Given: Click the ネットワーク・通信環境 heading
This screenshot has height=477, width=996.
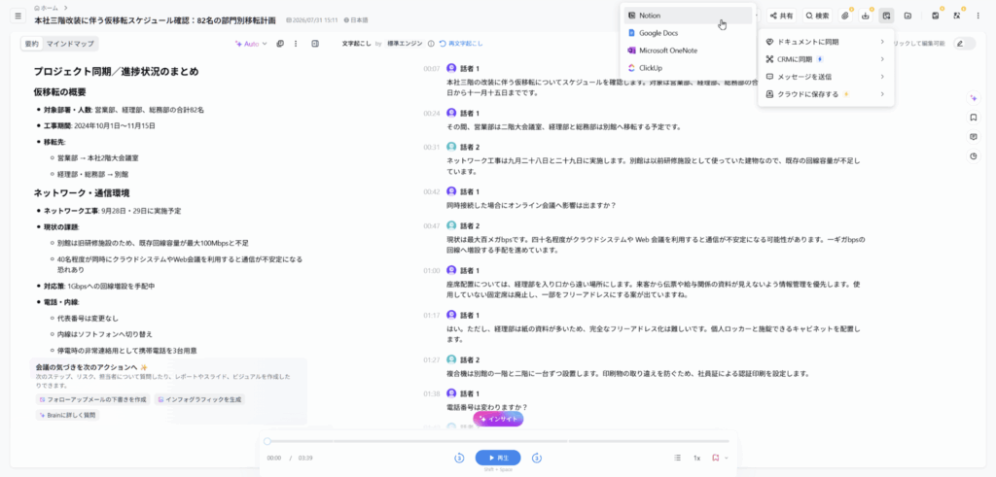Looking at the screenshot, I should point(82,192).
